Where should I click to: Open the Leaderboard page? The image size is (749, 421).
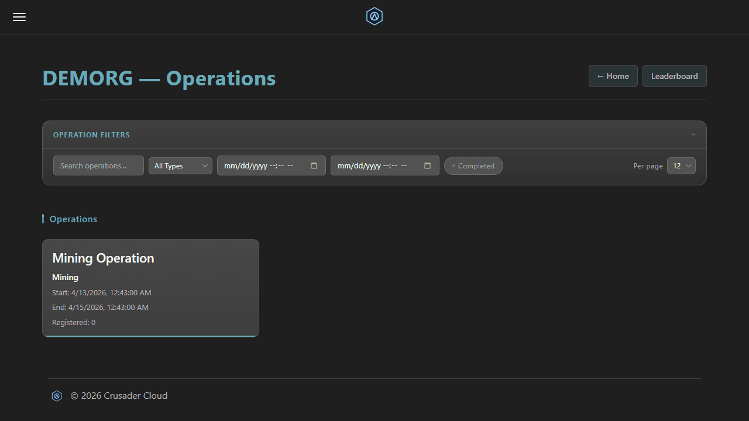click(674, 76)
